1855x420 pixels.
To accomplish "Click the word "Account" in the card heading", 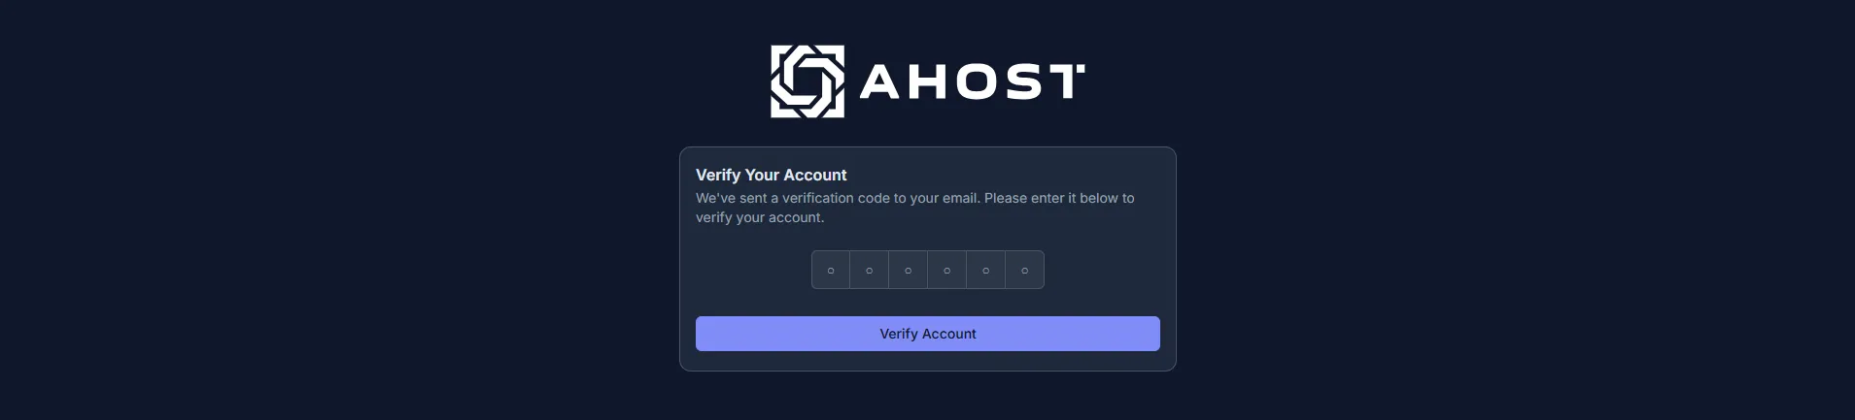I will tap(815, 175).
